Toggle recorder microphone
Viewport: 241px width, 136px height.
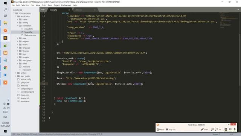(235, 129)
